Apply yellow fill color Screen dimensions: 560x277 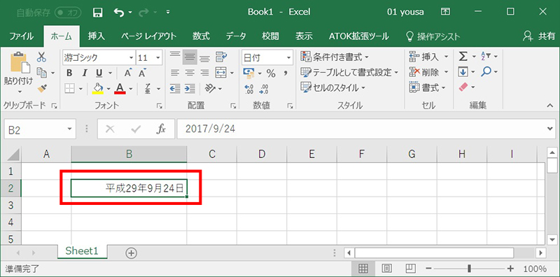(x=98, y=88)
